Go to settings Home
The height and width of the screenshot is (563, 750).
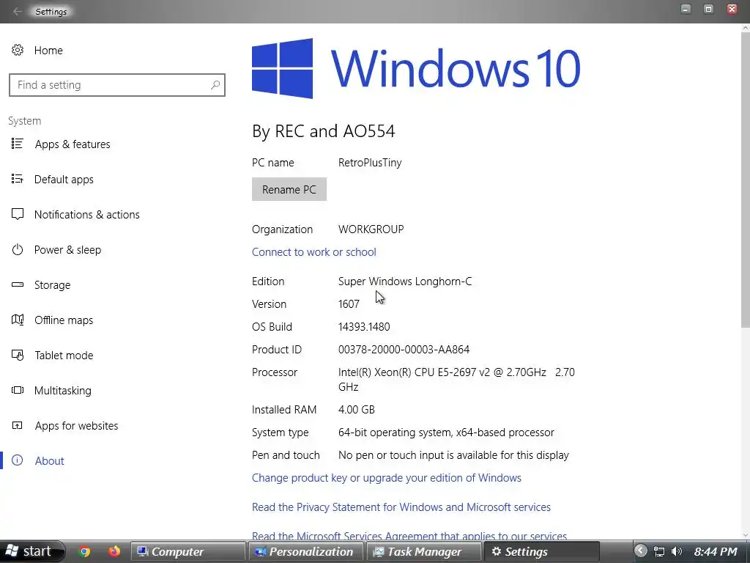click(x=48, y=51)
